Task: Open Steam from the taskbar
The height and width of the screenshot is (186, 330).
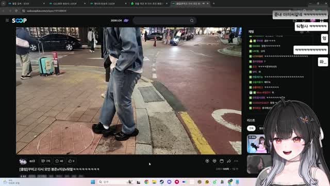Action: point(161,182)
